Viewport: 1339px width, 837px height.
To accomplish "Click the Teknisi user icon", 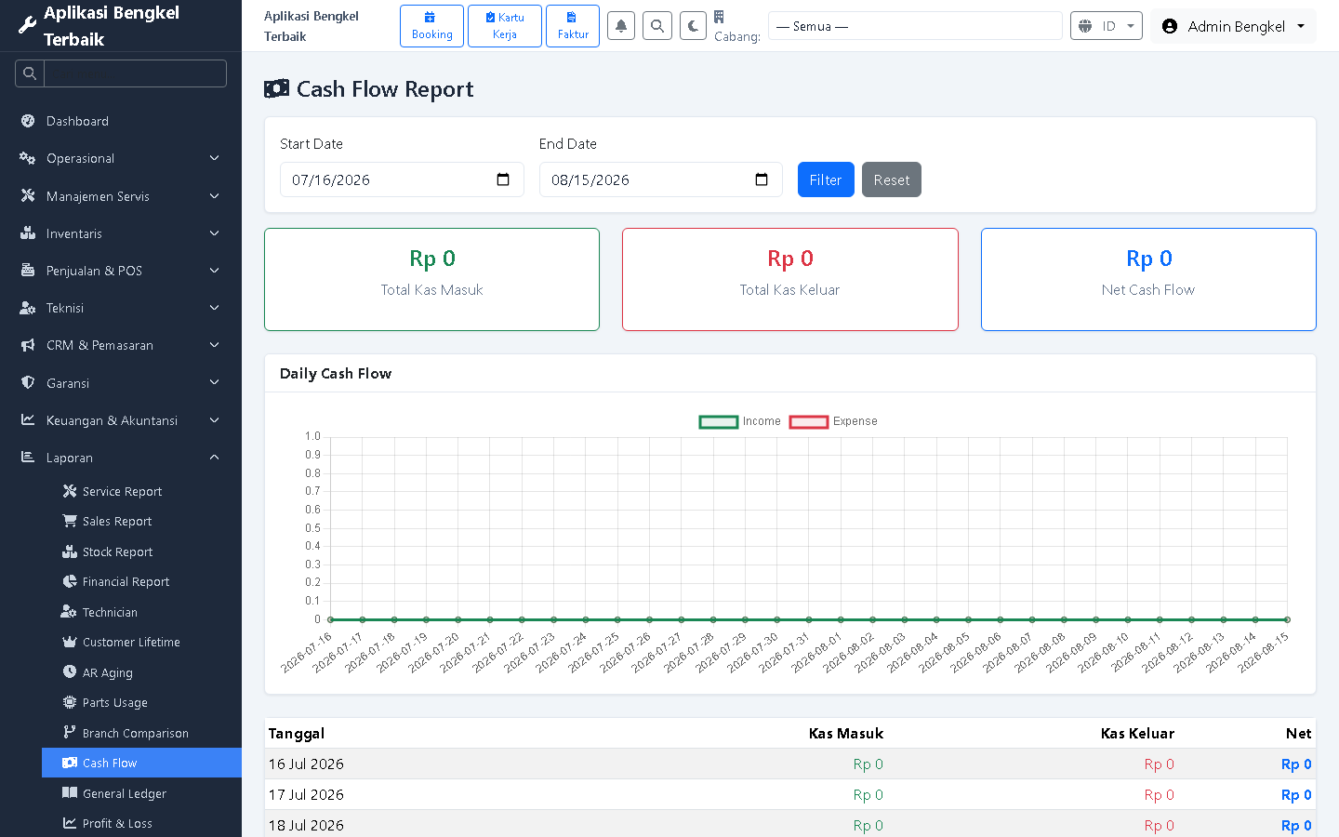I will coord(28,308).
